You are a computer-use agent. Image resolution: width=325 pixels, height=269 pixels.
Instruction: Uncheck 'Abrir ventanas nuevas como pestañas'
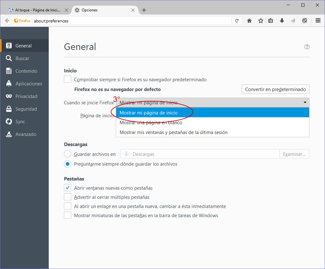[68, 188]
